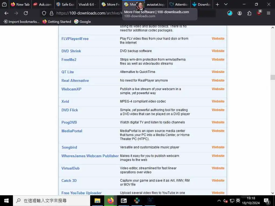Screen dimensions: 275x206
Task: Open the notification center icon
Action: coord(267,201)
